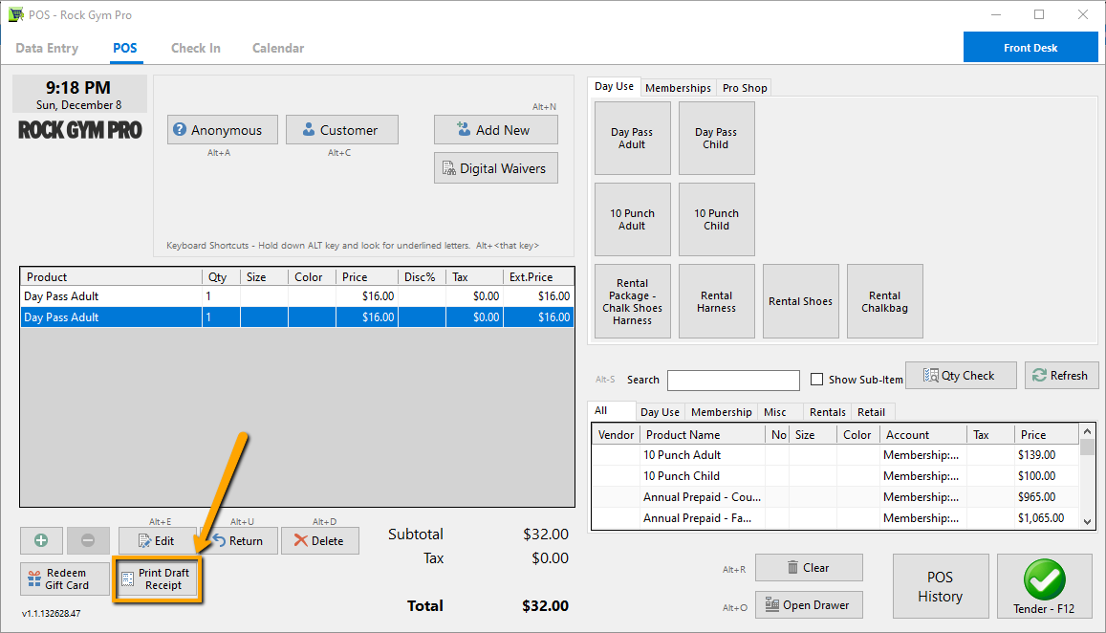
Task: Click the Front Desk button
Action: click(x=1030, y=47)
